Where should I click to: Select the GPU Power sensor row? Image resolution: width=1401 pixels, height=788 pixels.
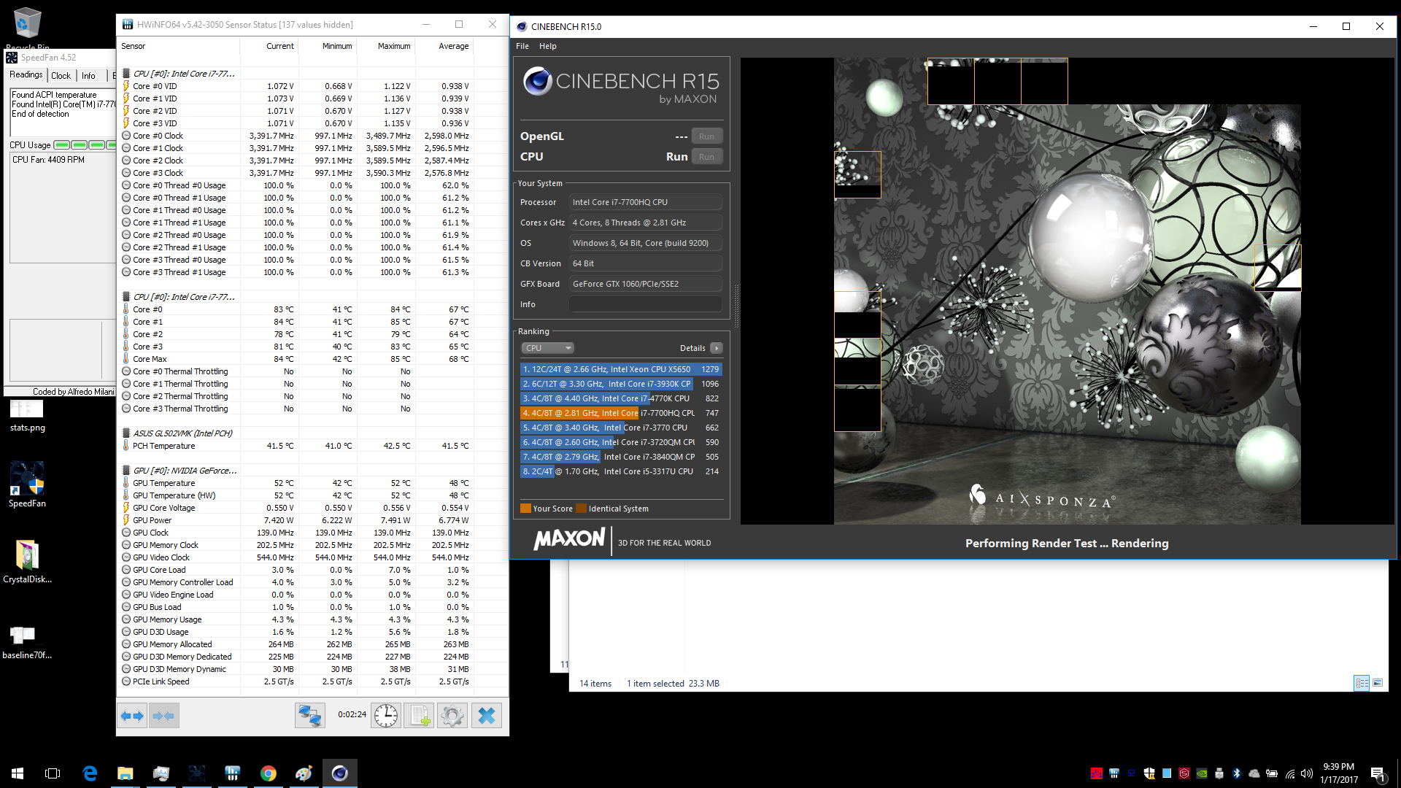coord(296,520)
